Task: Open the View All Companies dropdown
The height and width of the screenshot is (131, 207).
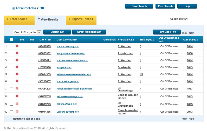Action: tap(27, 32)
